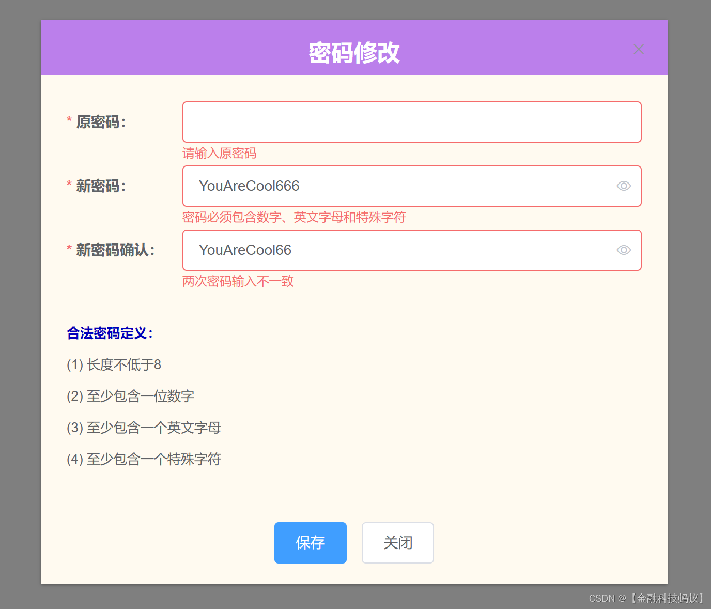Click the 原密码 input field
The height and width of the screenshot is (609, 711).
[412, 122]
